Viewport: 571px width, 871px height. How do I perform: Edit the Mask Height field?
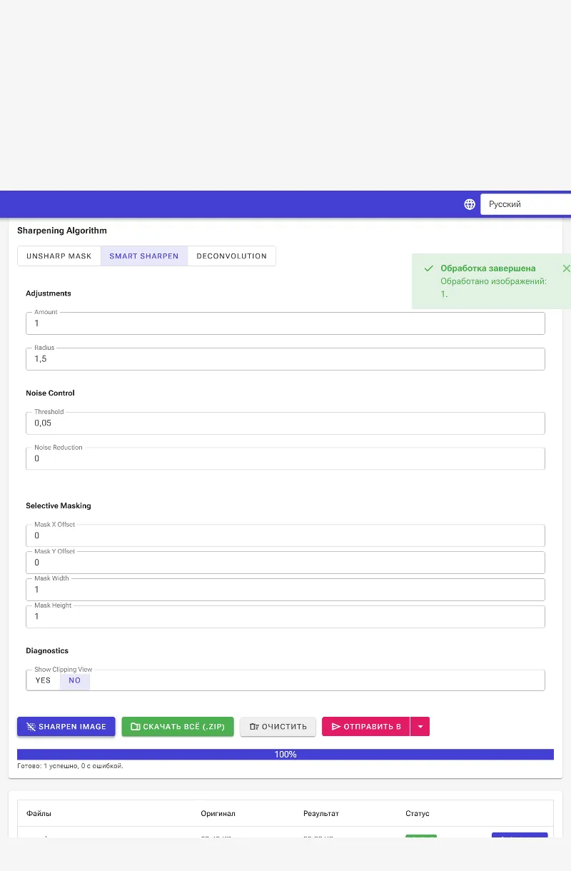285,616
